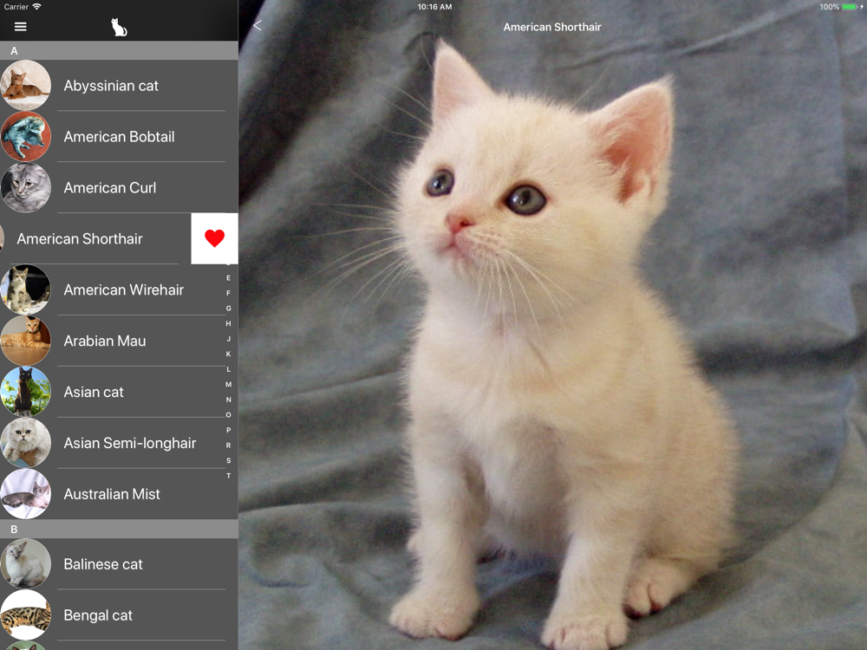
Task: Jump to letter E in the index
Action: [228, 278]
